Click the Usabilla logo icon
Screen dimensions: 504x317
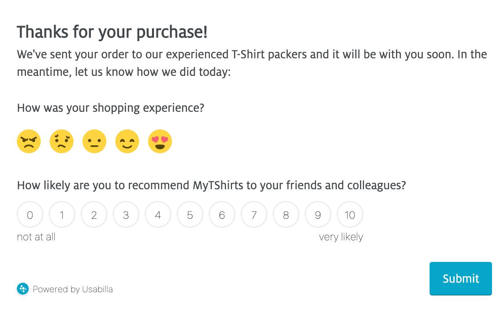coord(23,289)
